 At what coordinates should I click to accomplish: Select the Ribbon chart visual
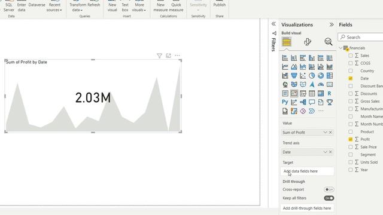330,67
